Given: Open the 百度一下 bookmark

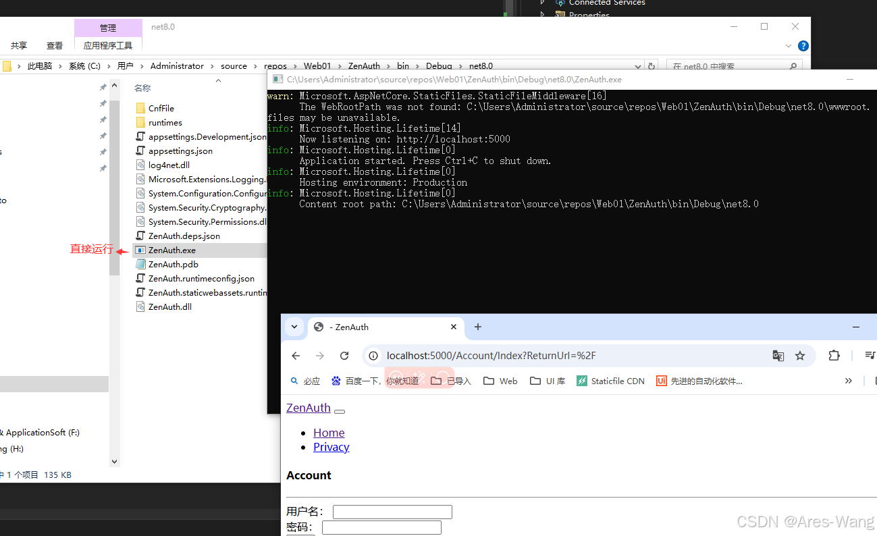Looking at the screenshot, I should click(x=375, y=381).
